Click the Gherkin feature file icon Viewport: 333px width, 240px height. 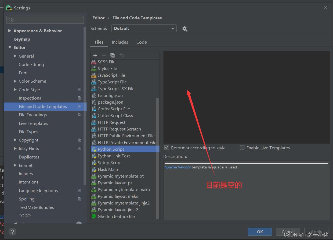(x=94, y=216)
